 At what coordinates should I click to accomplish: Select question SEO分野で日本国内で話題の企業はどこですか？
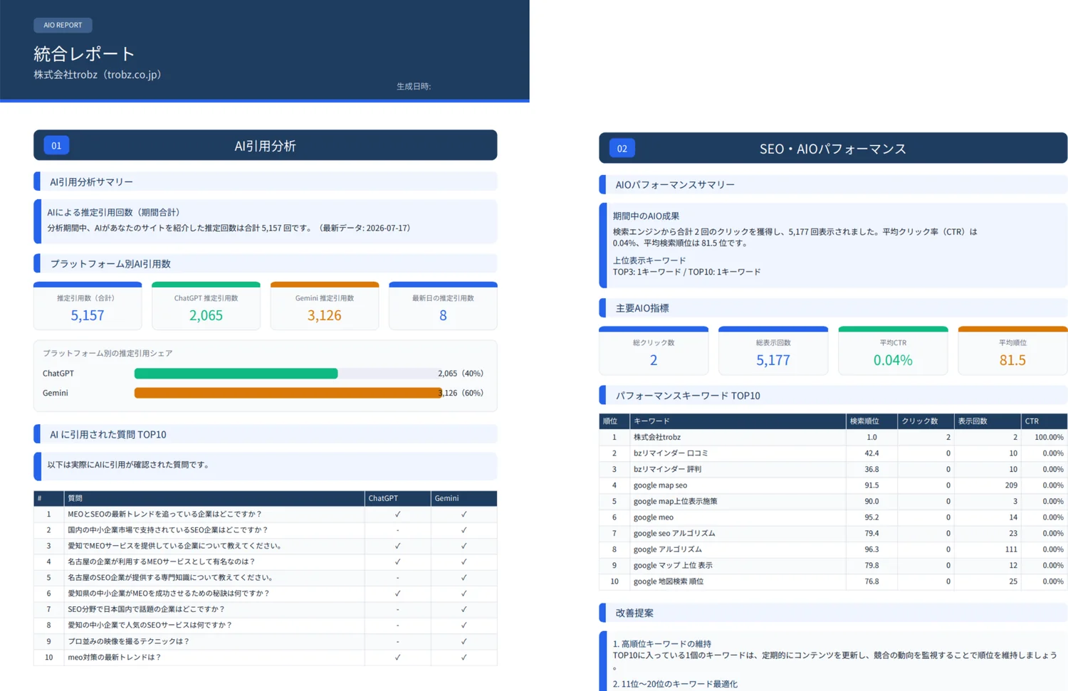[147, 609]
